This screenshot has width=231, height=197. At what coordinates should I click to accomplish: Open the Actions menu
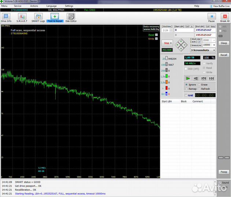pyautogui.click(x=34, y=6)
